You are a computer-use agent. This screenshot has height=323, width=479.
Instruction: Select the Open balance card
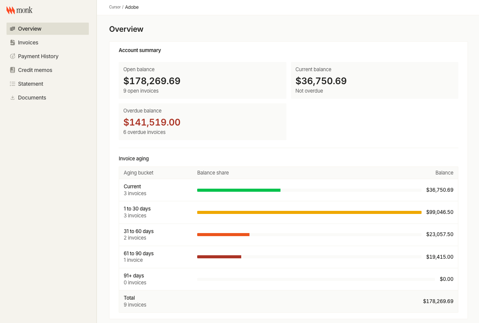point(203,80)
